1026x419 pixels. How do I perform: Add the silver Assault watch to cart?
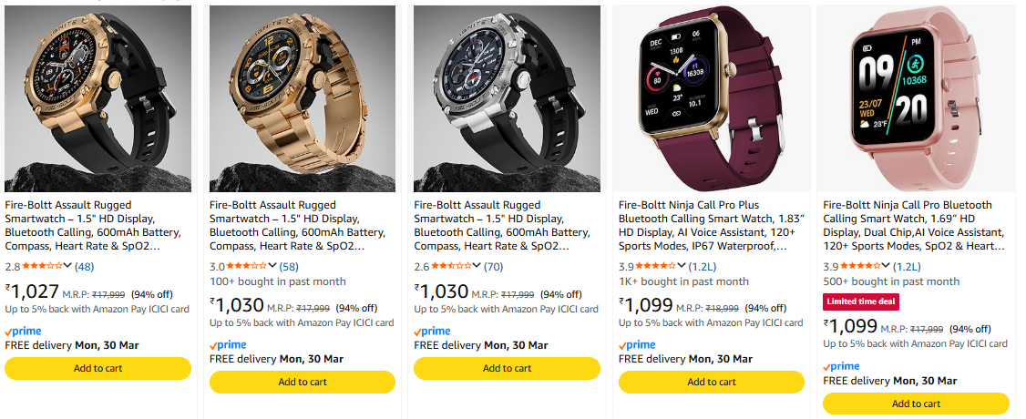507,368
